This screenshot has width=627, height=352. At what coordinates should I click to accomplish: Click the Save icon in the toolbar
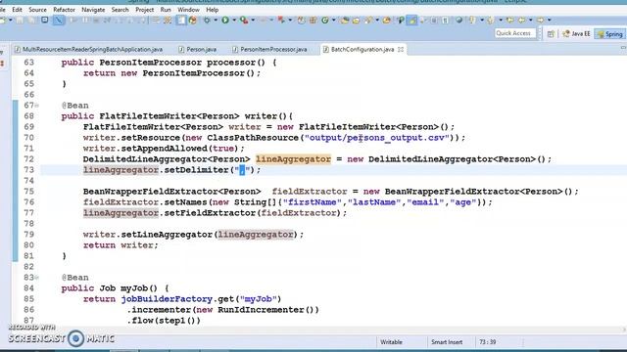(20, 20)
